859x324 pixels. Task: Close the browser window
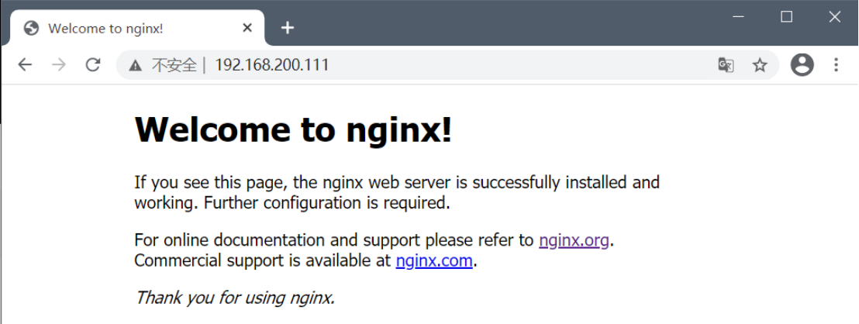point(834,17)
